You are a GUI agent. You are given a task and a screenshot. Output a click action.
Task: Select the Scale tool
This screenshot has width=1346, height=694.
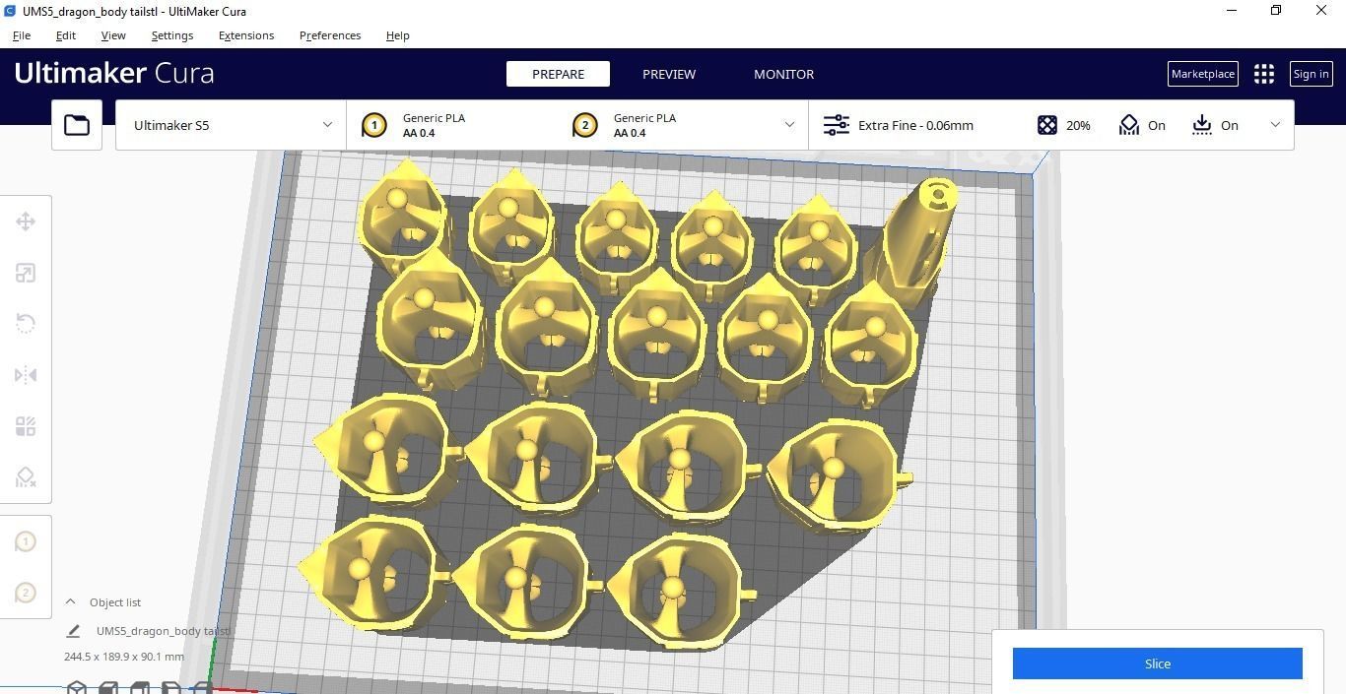coord(26,273)
